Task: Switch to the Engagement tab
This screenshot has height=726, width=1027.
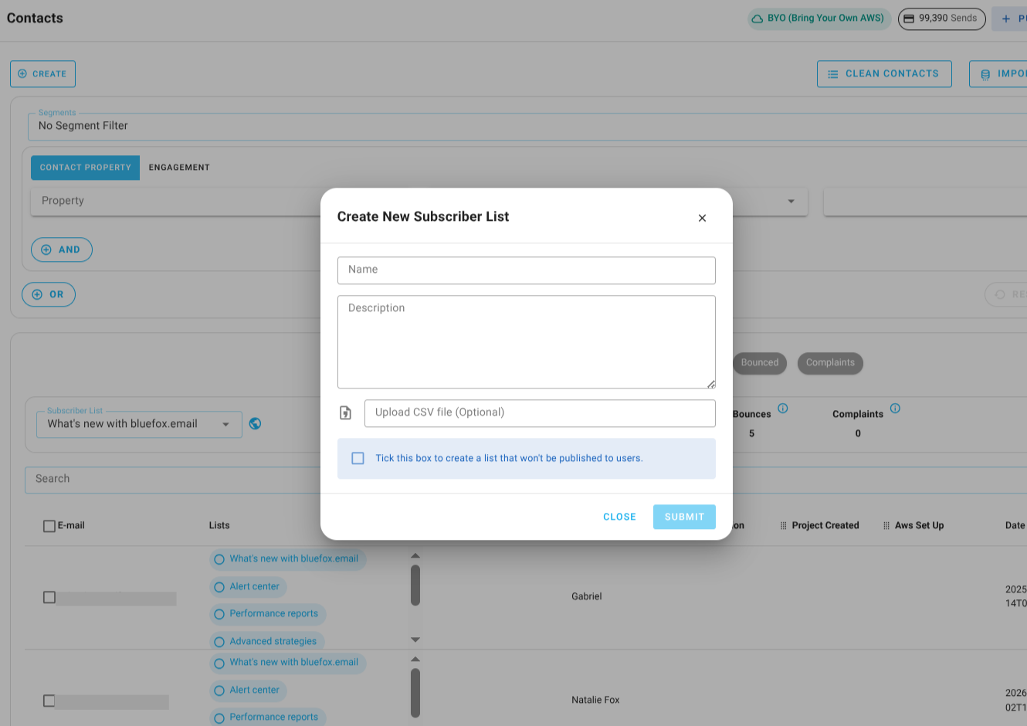Action: pos(178,167)
